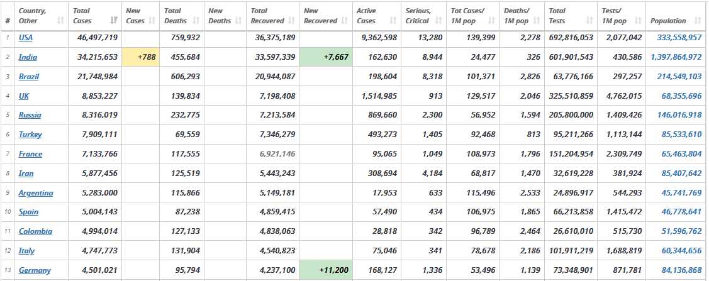Select Russia total tests 205,800,000
Screen dimensions: 709x281
click(571, 115)
